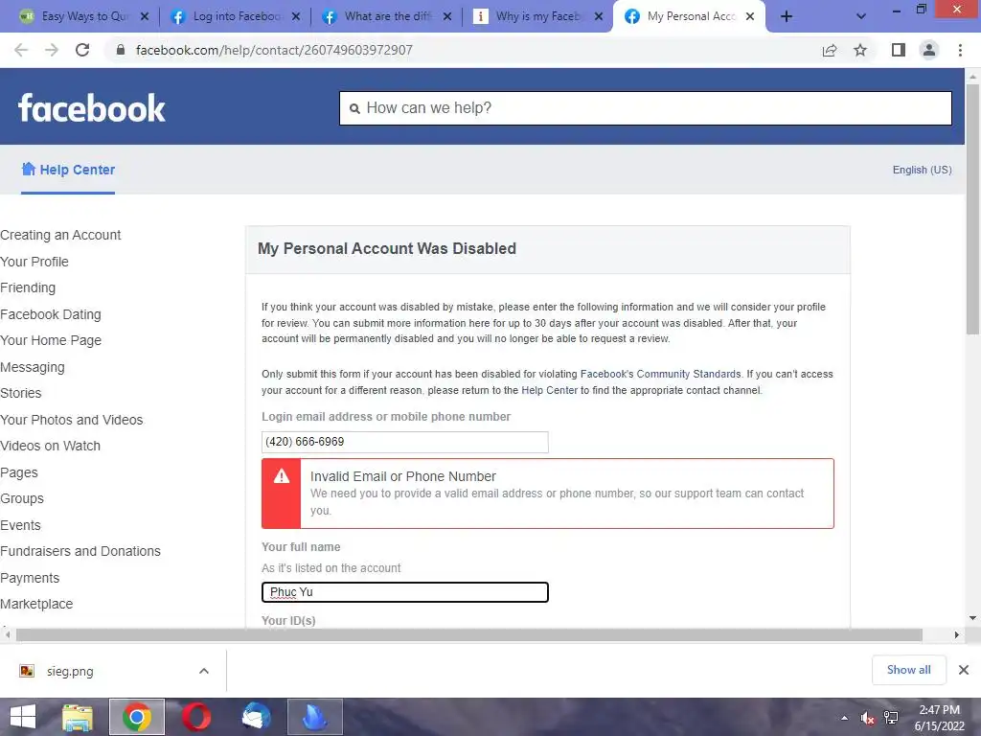
Task: Open Stories help topic
Action: (21, 393)
